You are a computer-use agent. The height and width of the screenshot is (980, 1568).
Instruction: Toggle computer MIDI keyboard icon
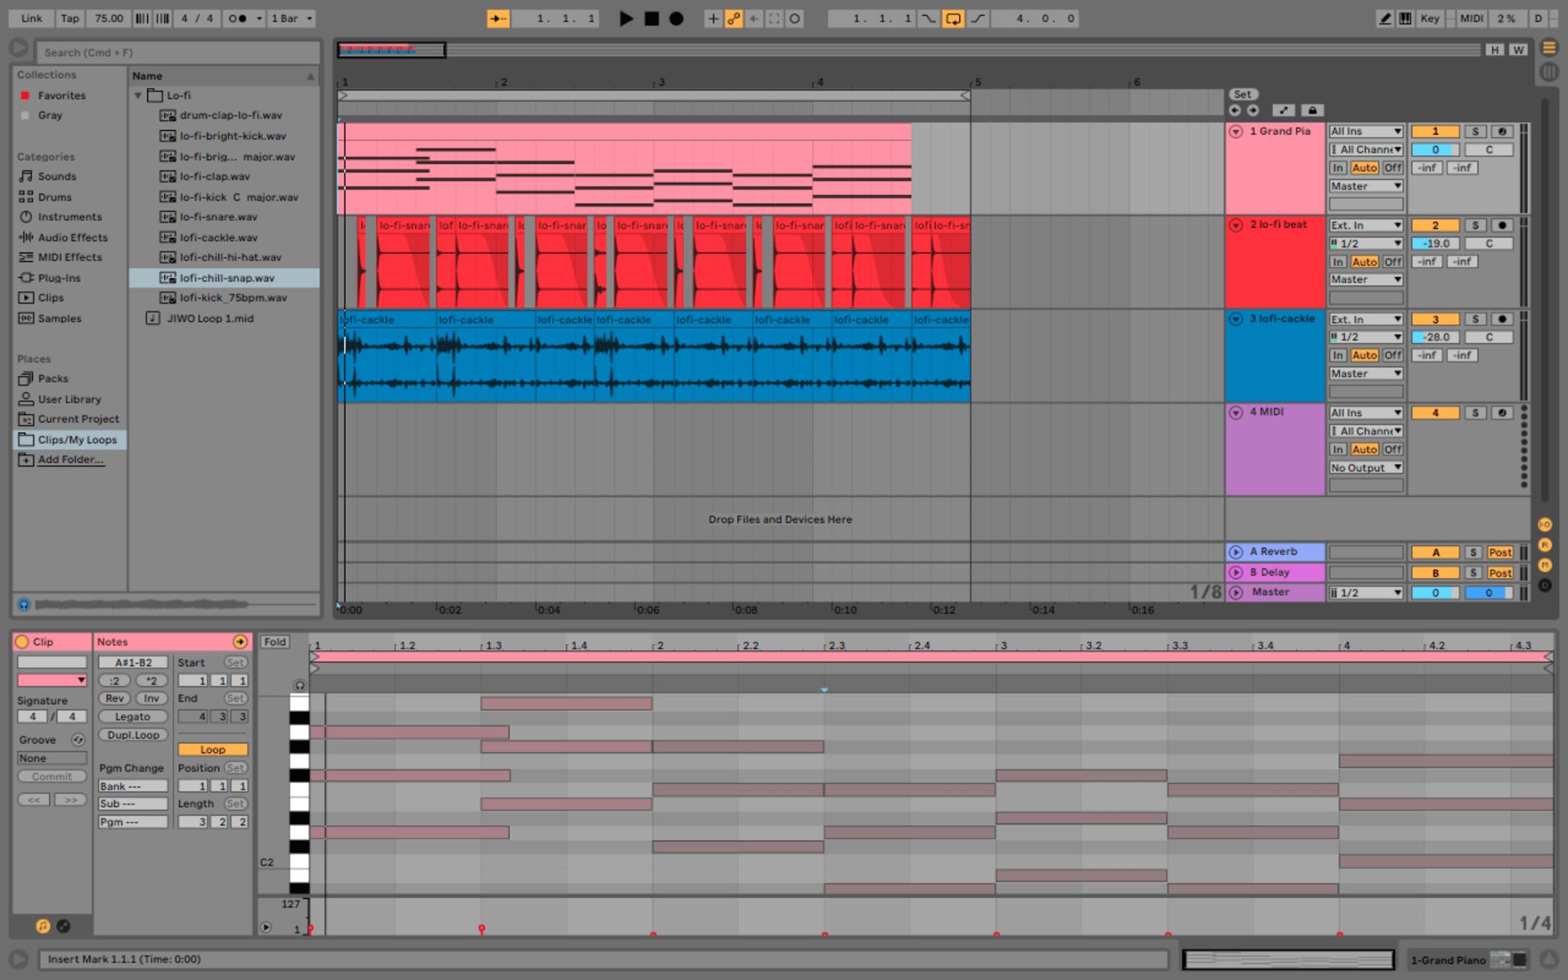click(1405, 19)
